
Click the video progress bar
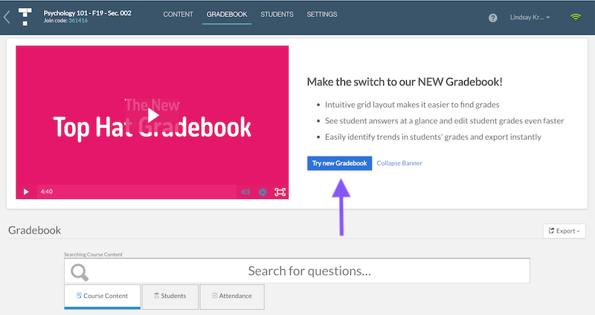tap(137, 192)
